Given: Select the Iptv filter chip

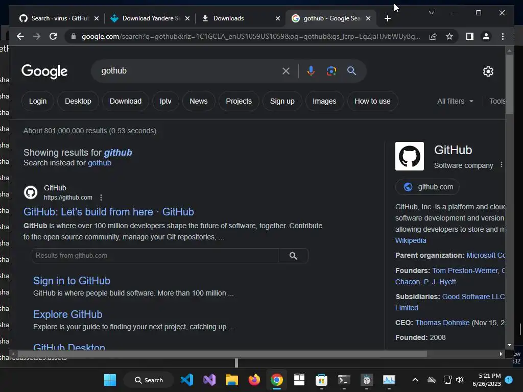Looking at the screenshot, I should (165, 101).
